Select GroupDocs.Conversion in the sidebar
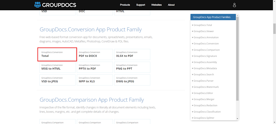The width and height of the screenshot is (276, 124). click(x=206, y=43)
